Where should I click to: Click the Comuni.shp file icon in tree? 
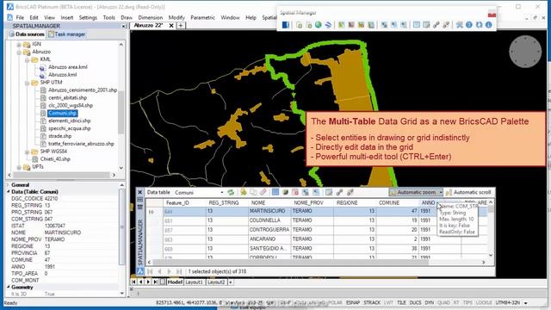(x=43, y=113)
